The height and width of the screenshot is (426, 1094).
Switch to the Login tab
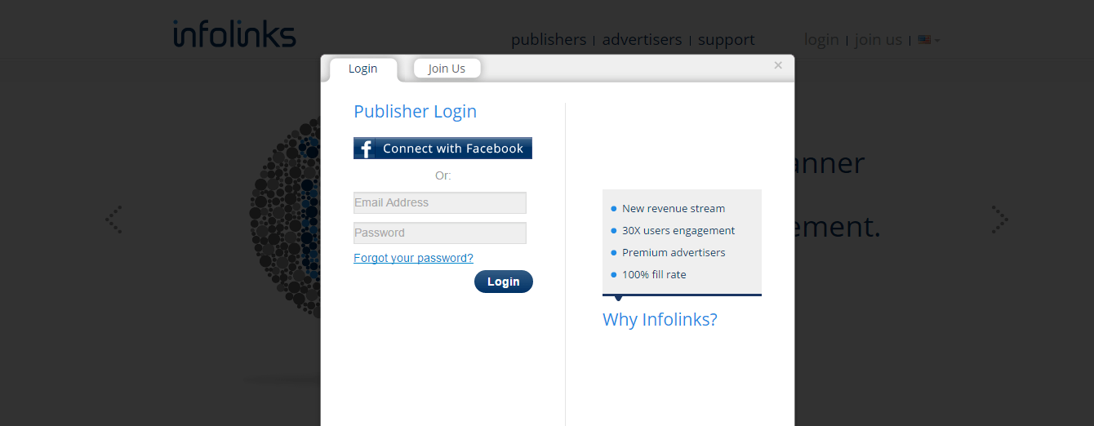tap(363, 69)
